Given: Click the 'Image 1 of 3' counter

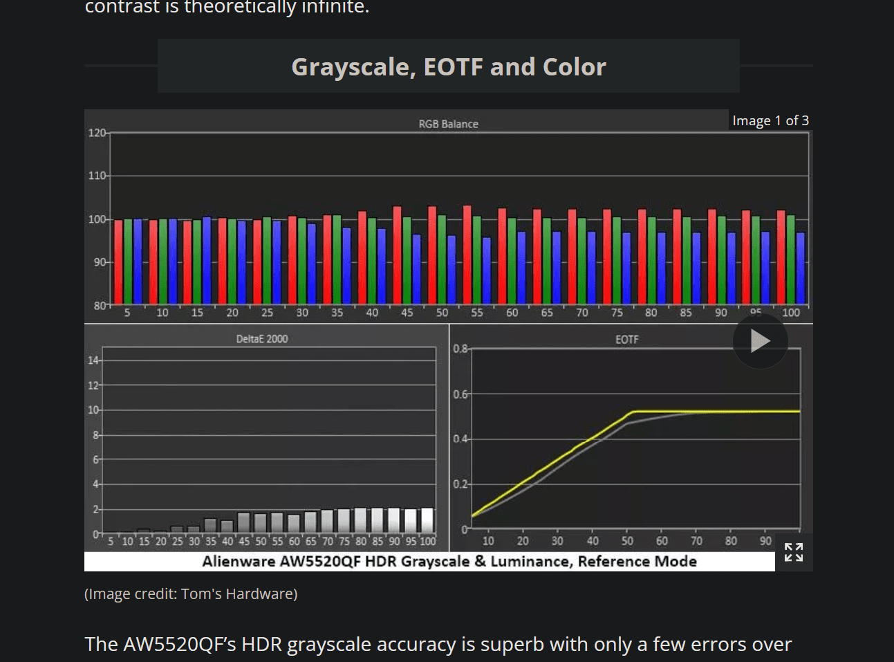Looking at the screenshot, I should (770, 120).
